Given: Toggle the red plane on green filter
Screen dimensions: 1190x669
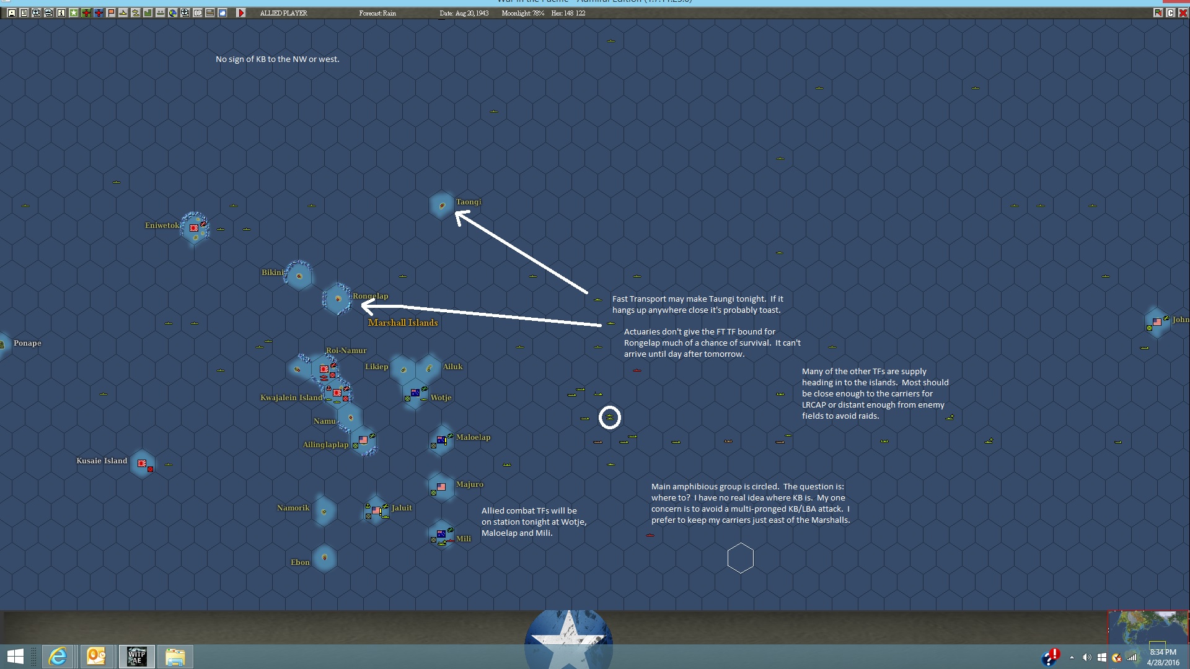Looking at the screenshot, I should pos(86,13).
